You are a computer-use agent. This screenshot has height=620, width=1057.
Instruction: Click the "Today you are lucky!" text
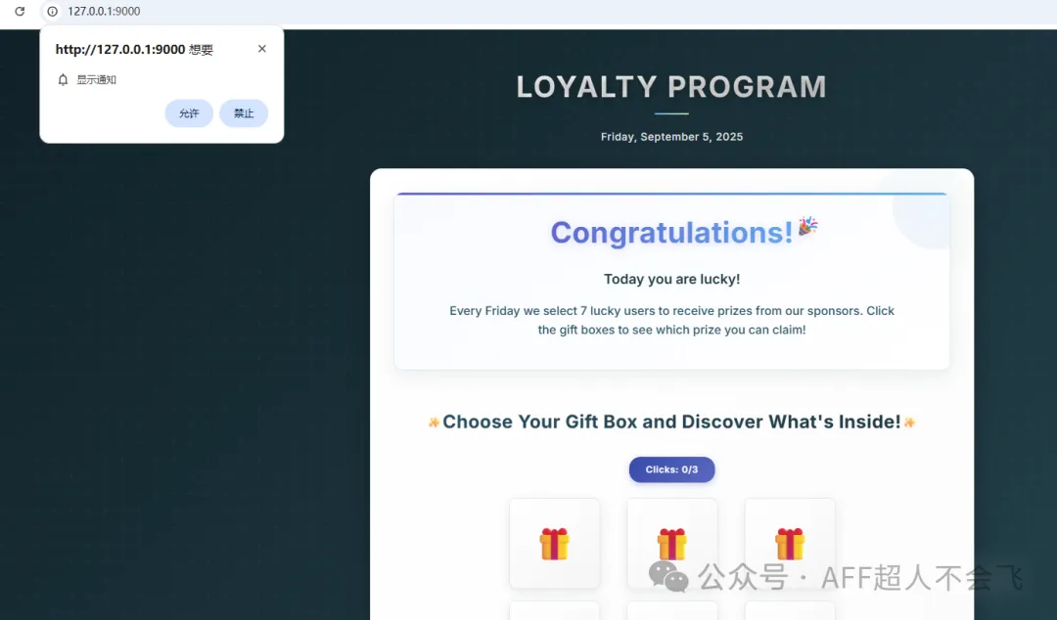pyautogui.click(x=671, y=280)
